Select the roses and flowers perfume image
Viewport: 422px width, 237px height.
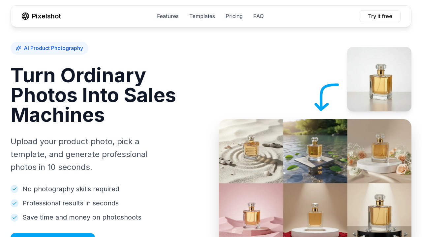(379, 151)
